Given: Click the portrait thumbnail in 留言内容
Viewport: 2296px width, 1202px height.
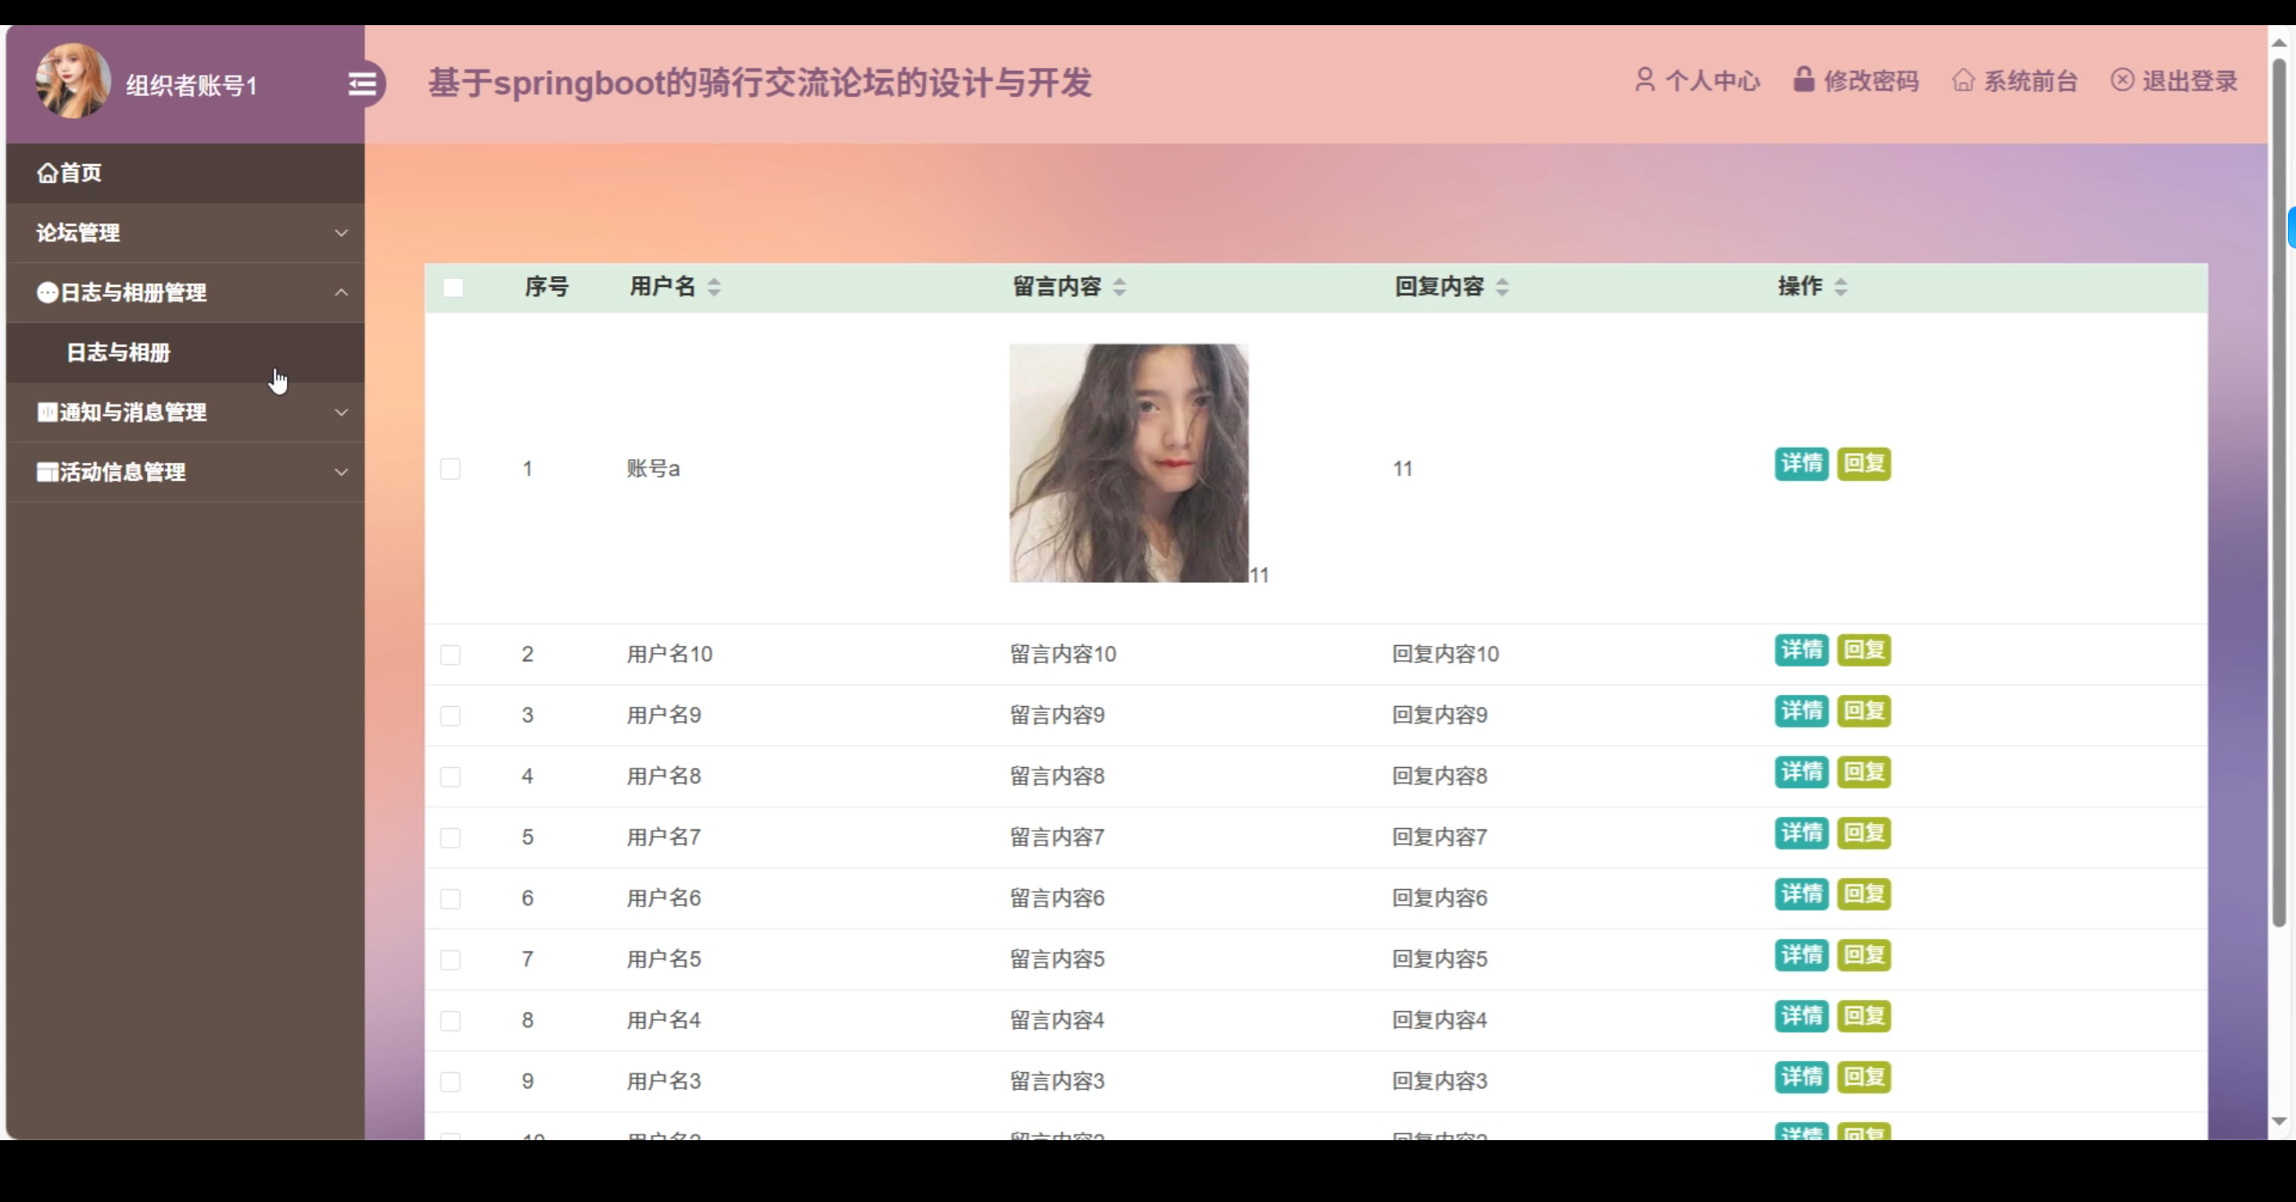Looking at the screenshot, I should (1128, 464).
